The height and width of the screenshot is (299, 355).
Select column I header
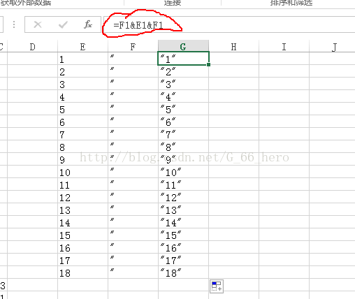coord(284,47)
